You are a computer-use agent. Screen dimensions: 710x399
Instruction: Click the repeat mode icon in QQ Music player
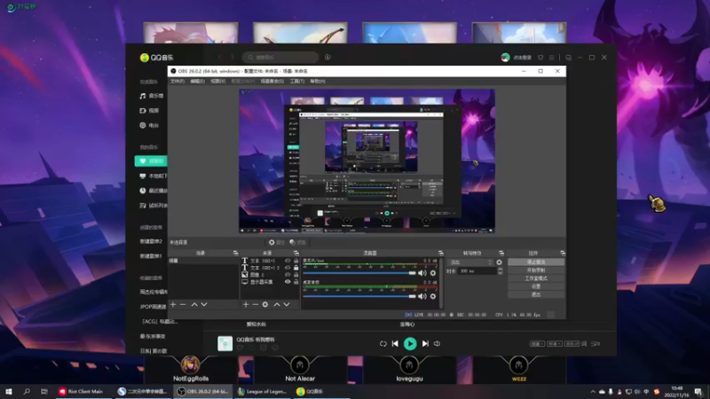tap(383, 344)
